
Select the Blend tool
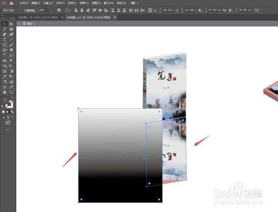point(11,77)
